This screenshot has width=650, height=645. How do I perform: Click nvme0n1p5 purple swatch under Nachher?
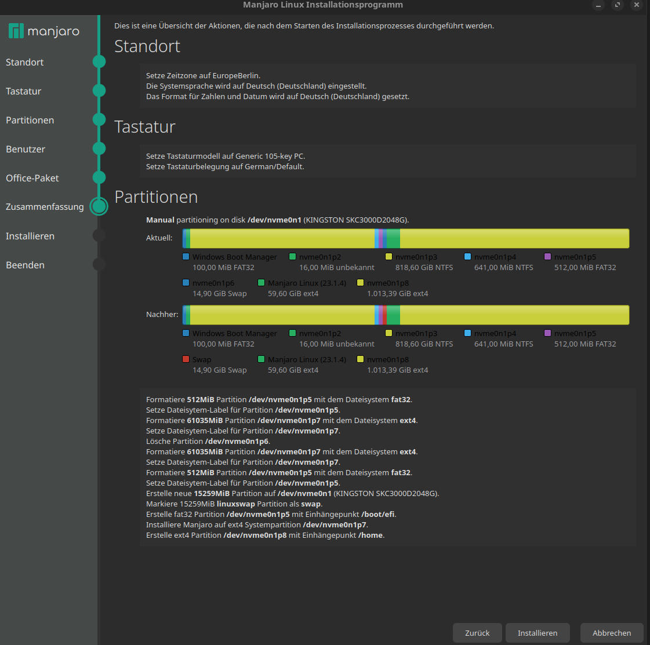[x=547, y=333]
